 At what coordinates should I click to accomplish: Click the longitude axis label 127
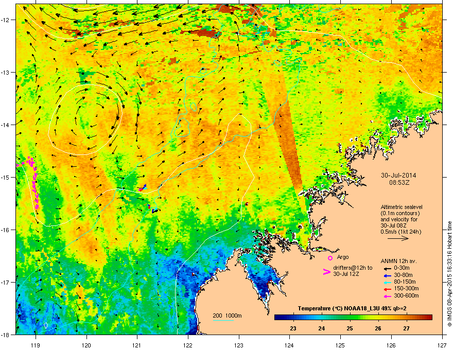pyautogui.click(x=442, y=345)
